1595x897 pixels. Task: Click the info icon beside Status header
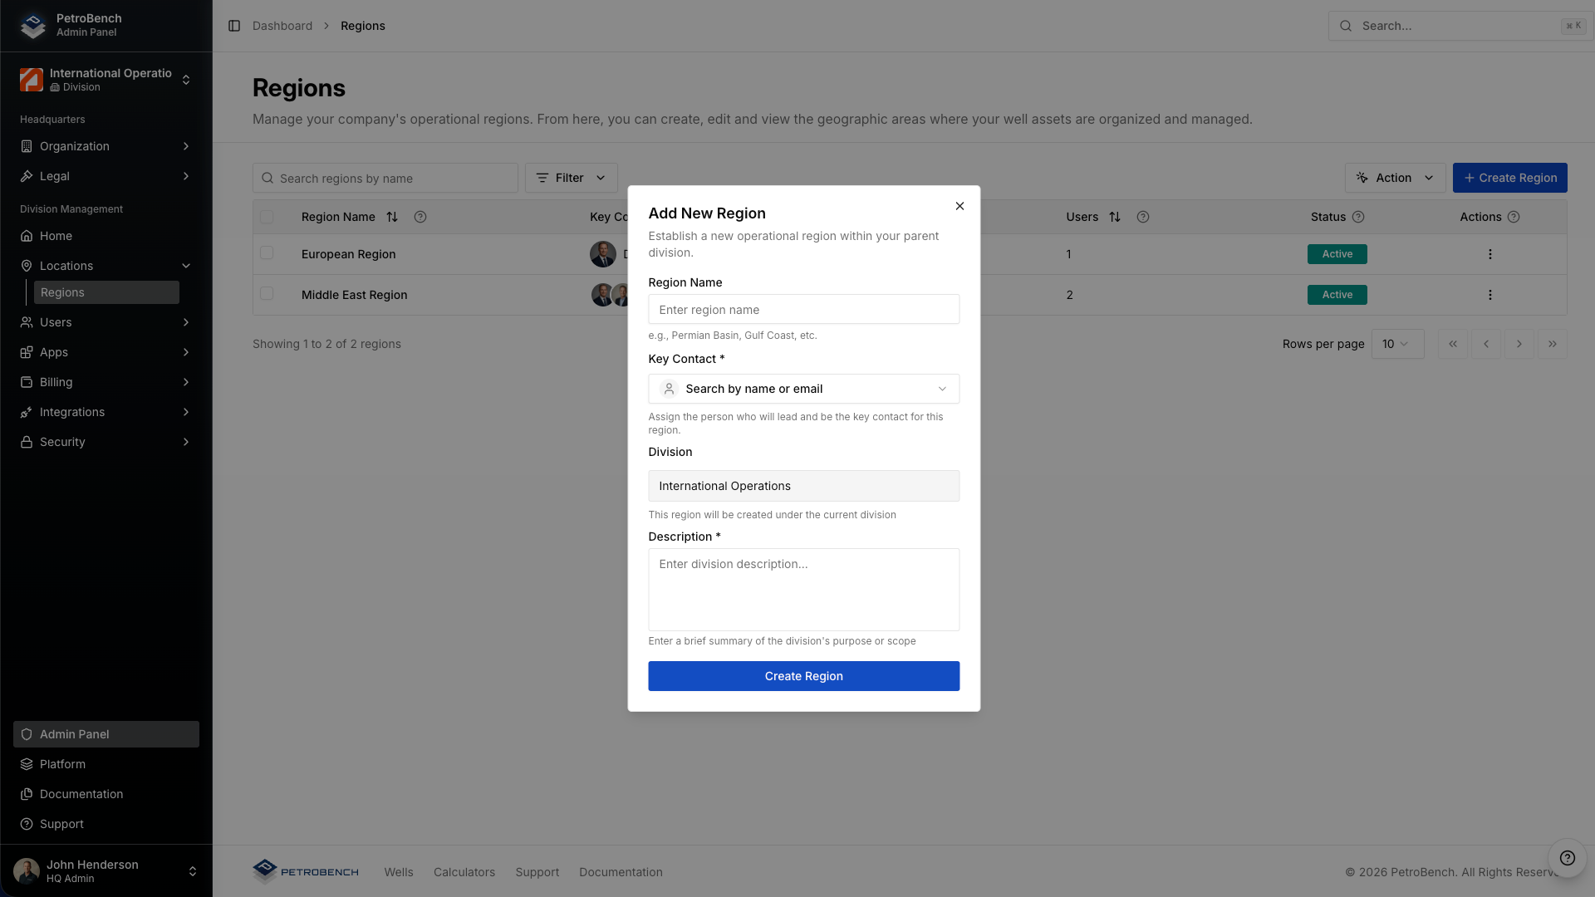point(1358,217)
